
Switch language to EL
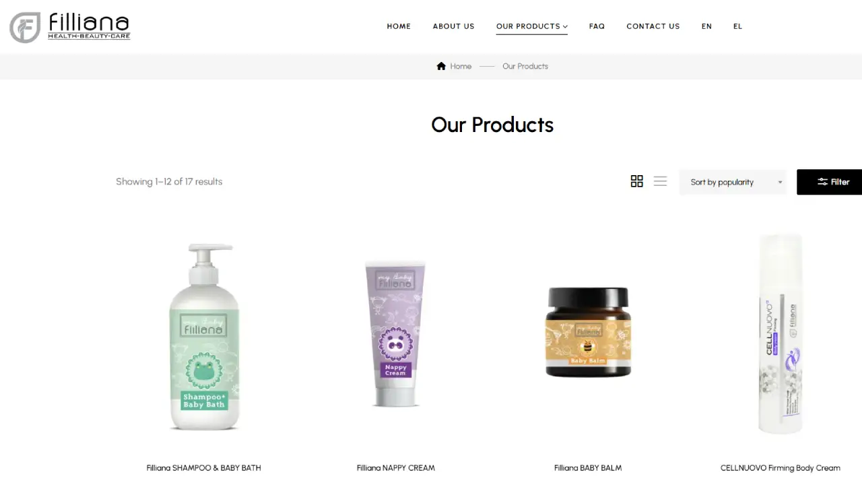737,26
